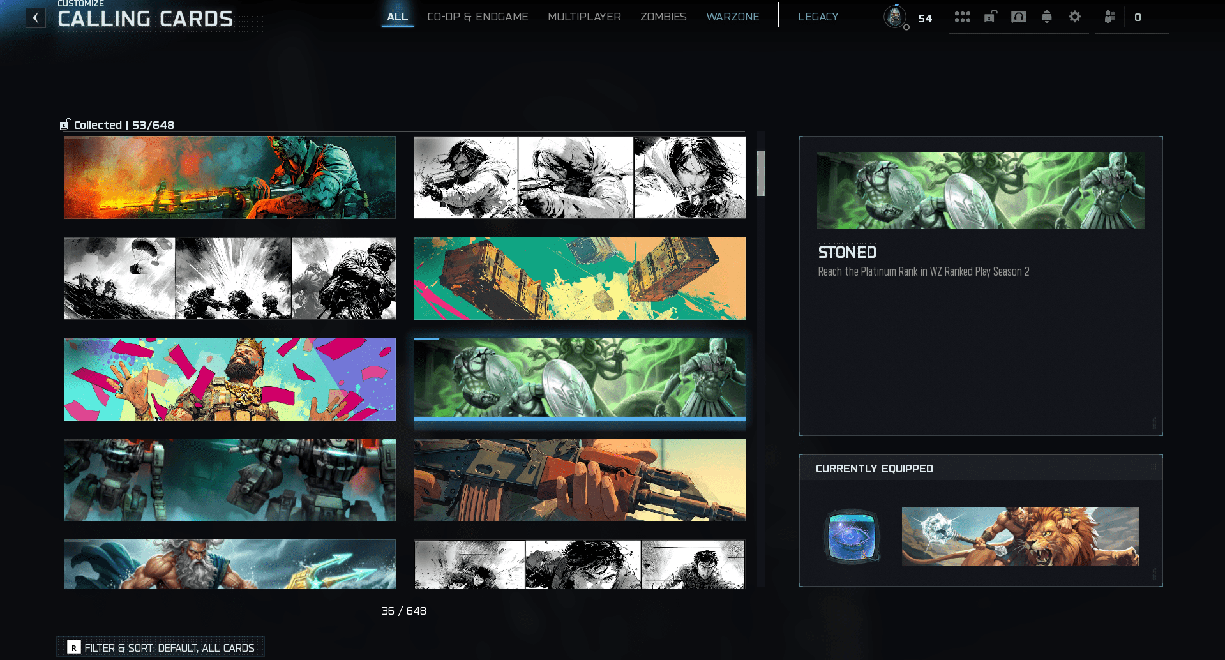Open the Co-Op & Endgame tab

[x=477, y=17]
